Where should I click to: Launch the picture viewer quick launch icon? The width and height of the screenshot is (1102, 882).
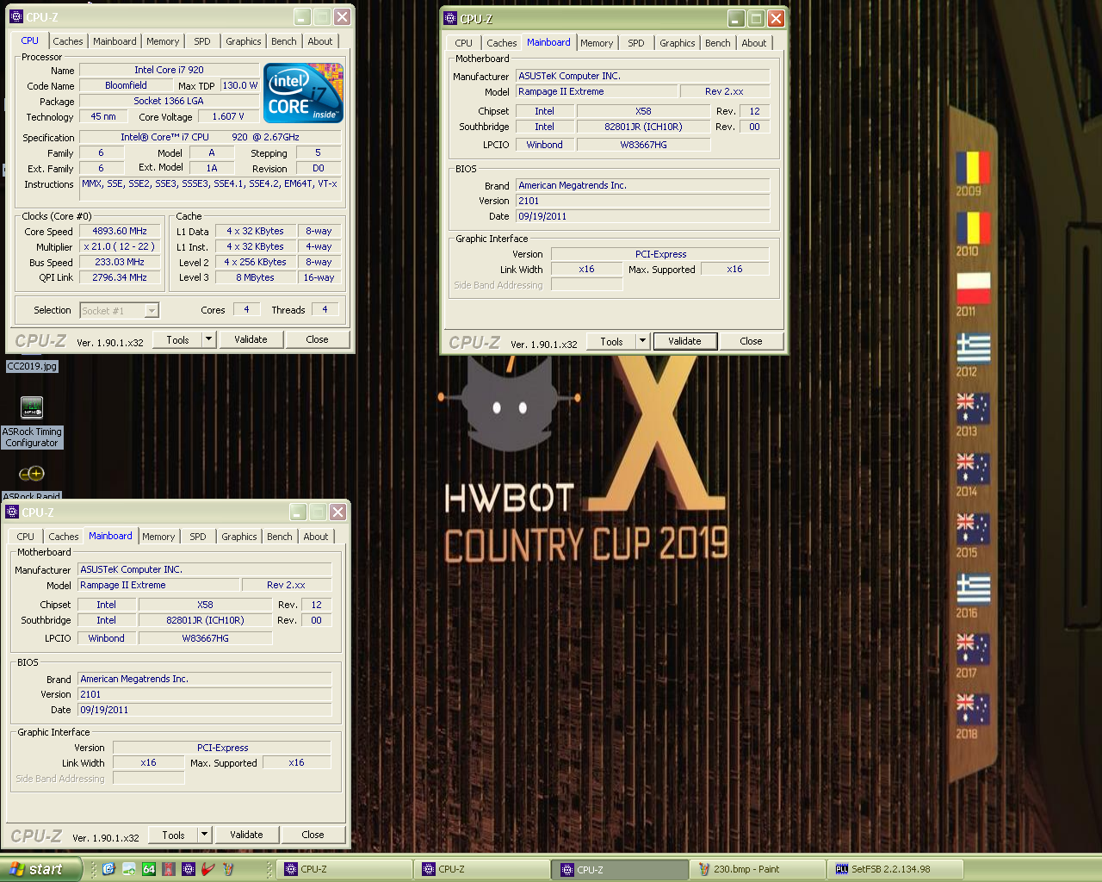tap(129, 869)
